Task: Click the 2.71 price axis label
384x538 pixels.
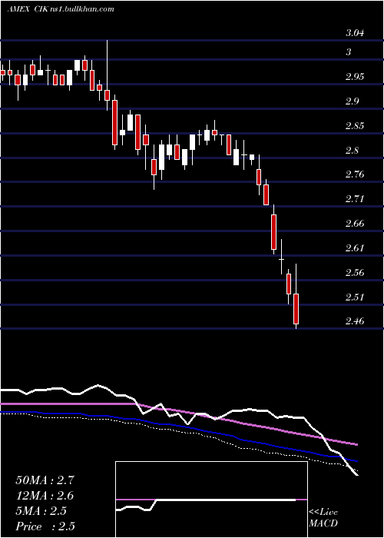Action: [355, 199]
